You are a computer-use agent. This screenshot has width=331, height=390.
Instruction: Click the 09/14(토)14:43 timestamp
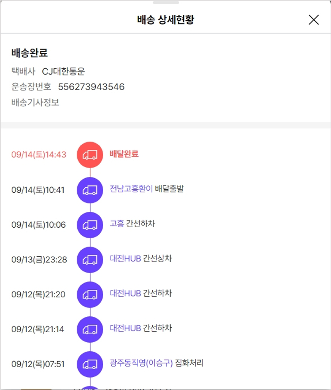pos(39,155)
